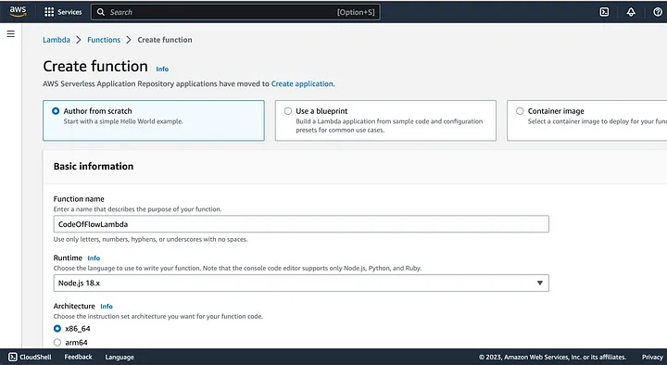Select arm64 architecture
Viewport: 667px width, 365px height.
tap(57, 343)
